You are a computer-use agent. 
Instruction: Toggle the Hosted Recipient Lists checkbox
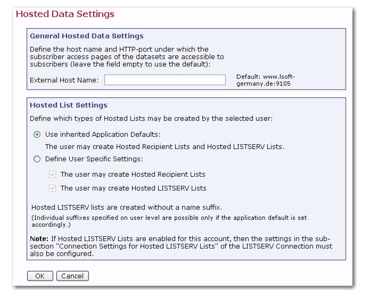coord(52,175)
